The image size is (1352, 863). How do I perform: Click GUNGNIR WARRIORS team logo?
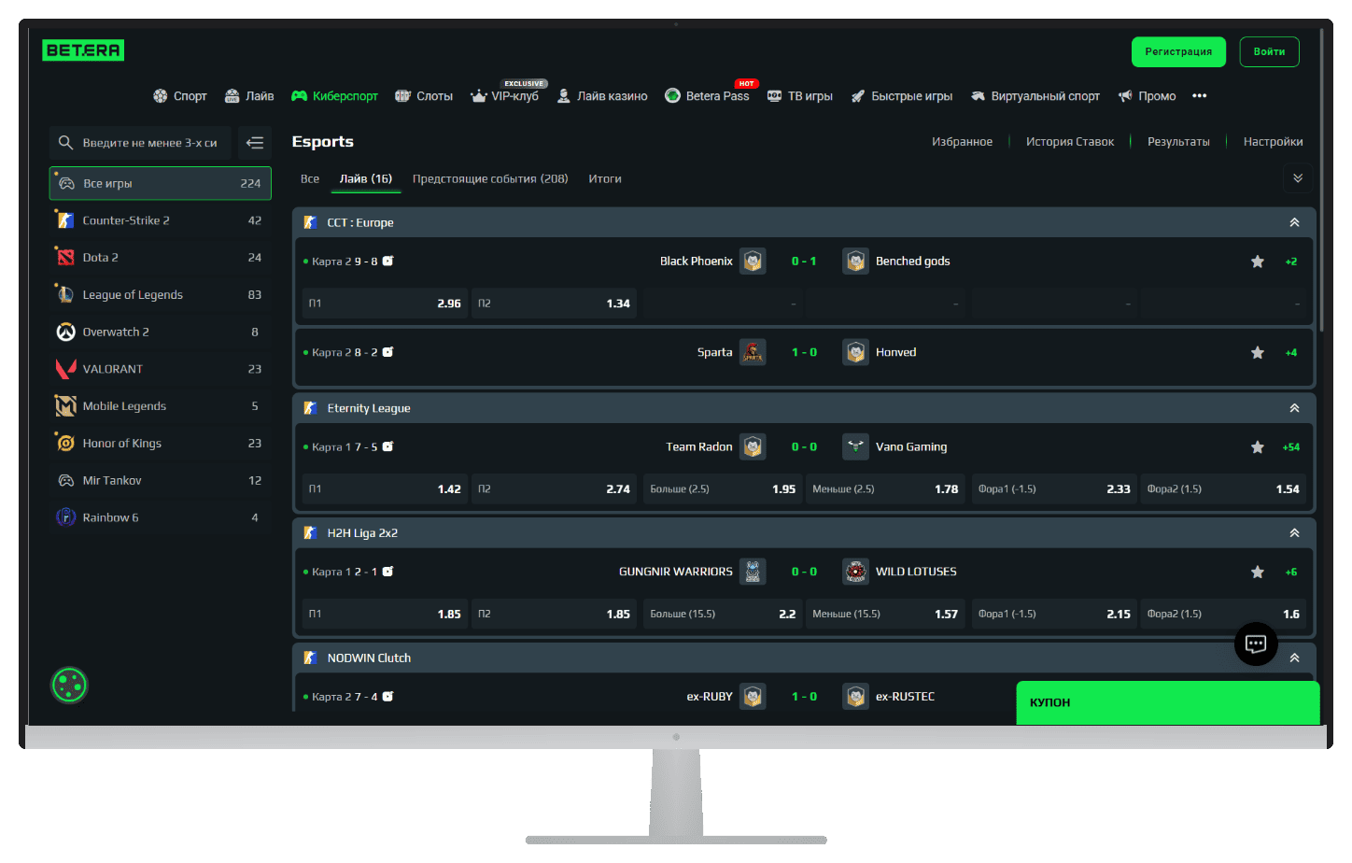[x=753, y=572]
